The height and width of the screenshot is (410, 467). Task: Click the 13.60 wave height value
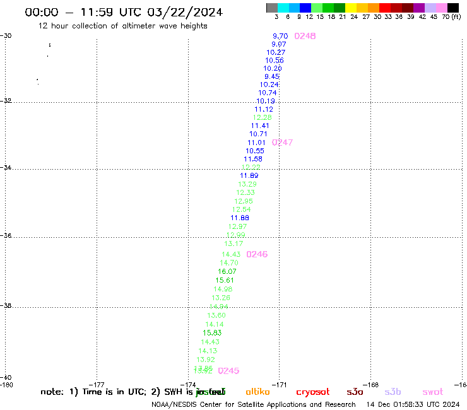(x=216, y=315)
